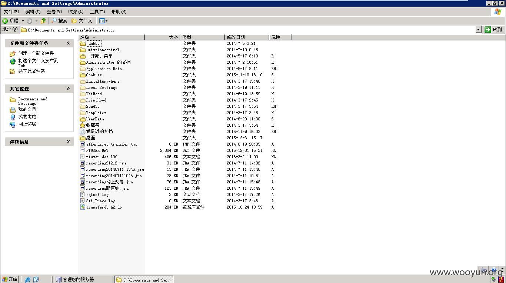Click into the address bar path field
The image size is (506, 283).
point(248,30)
